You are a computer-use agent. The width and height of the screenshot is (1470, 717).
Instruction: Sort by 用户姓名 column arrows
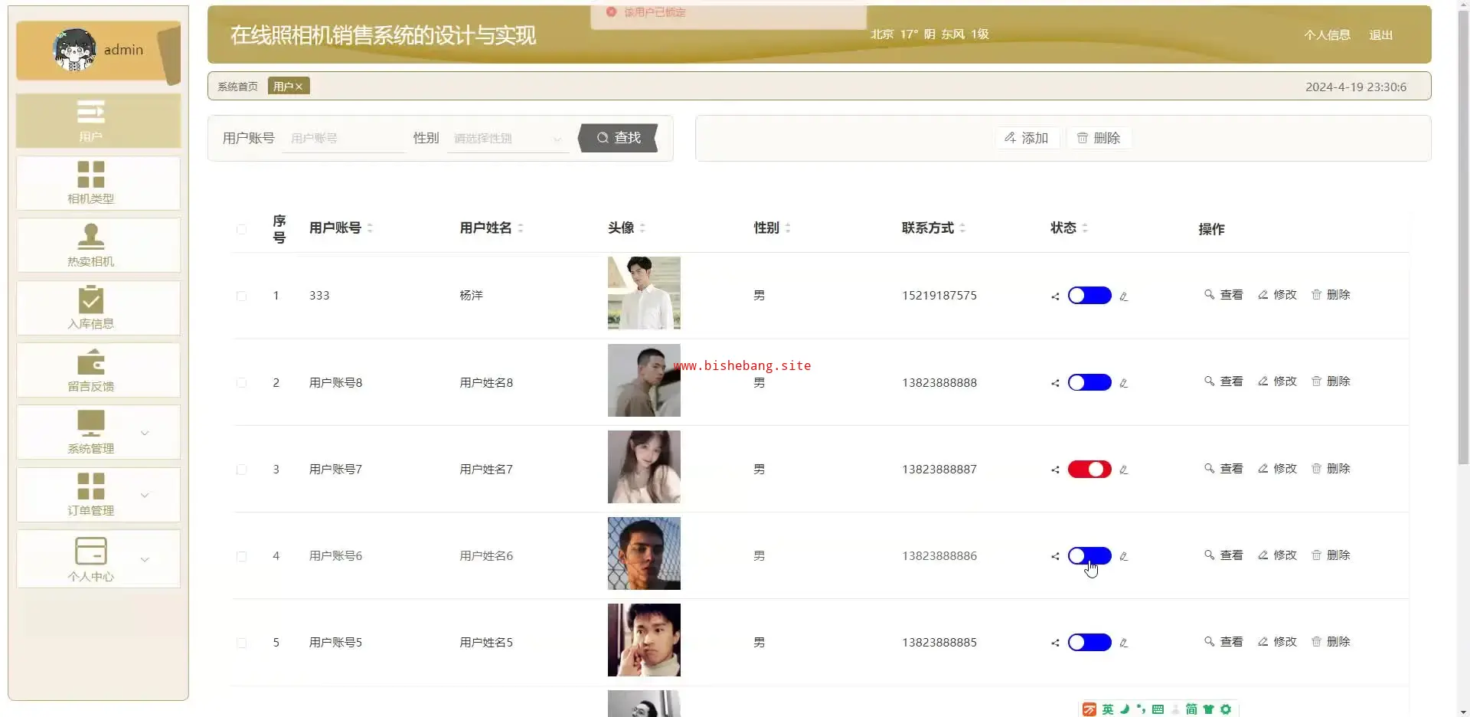(x=521, y=228)
